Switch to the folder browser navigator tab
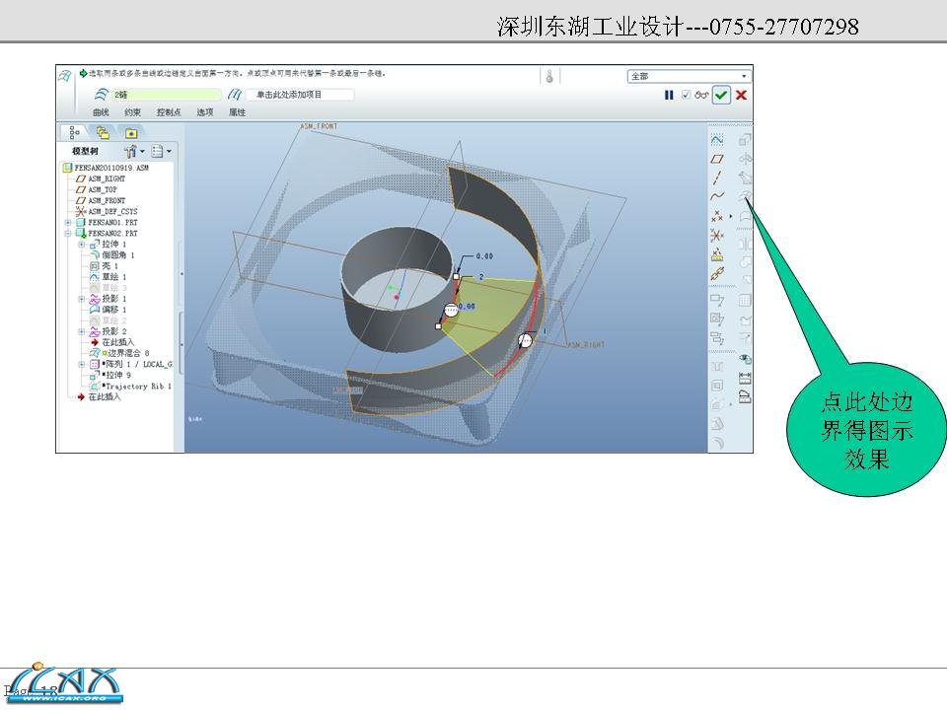This screenshot has width=947, height=710. [x=103, y=132]
